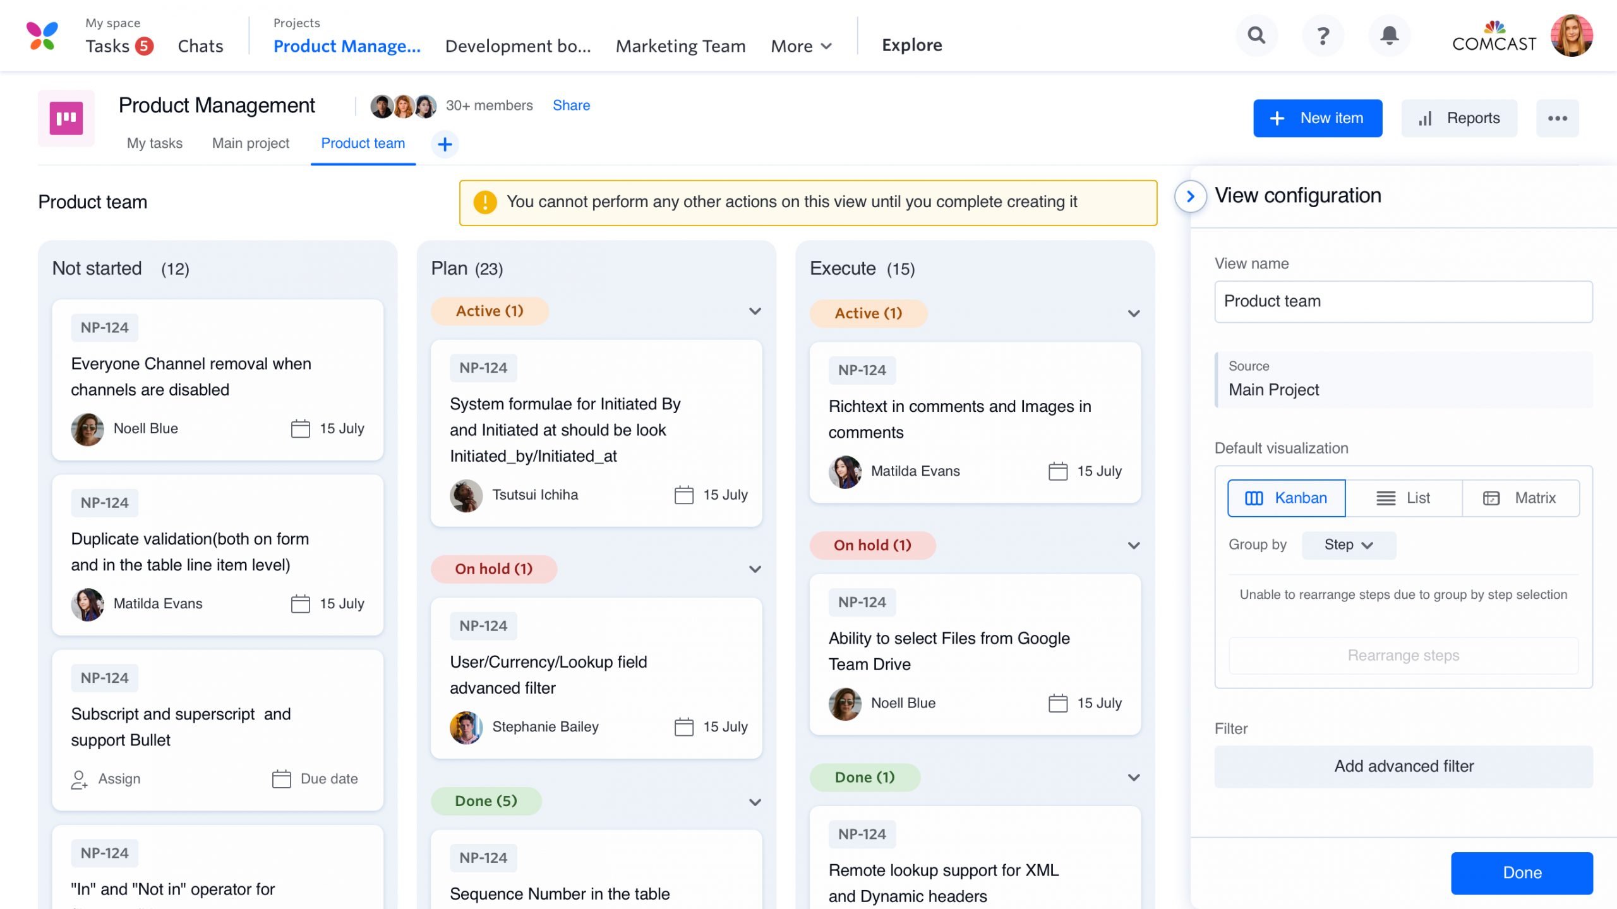The width and height of the screenshot is (1617, 909).
Task: Open notifications bell icon
Action: (1389, 35)
